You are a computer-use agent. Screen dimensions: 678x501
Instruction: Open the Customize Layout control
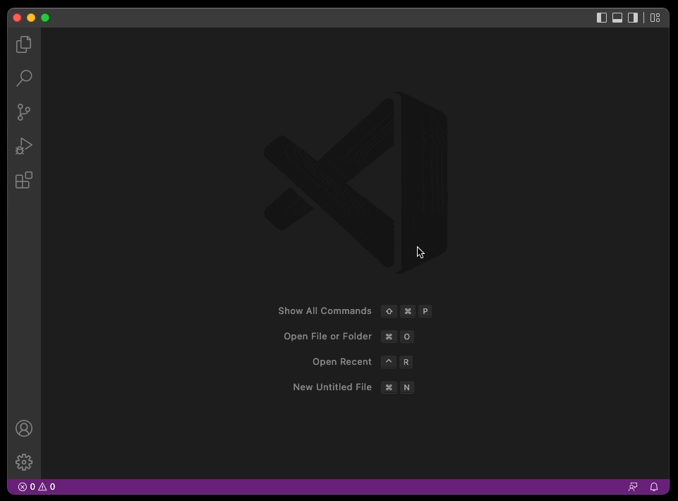(x=655, y=18)
